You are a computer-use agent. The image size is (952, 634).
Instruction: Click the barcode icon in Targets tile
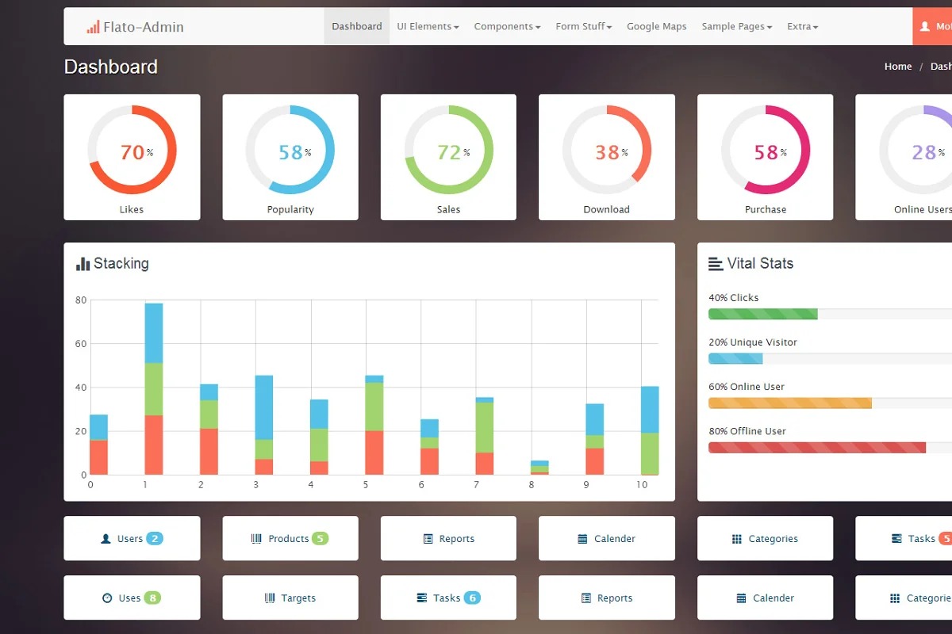pos(270,598)
